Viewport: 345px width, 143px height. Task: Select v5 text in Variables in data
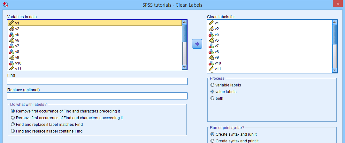[x=17, y=34]
